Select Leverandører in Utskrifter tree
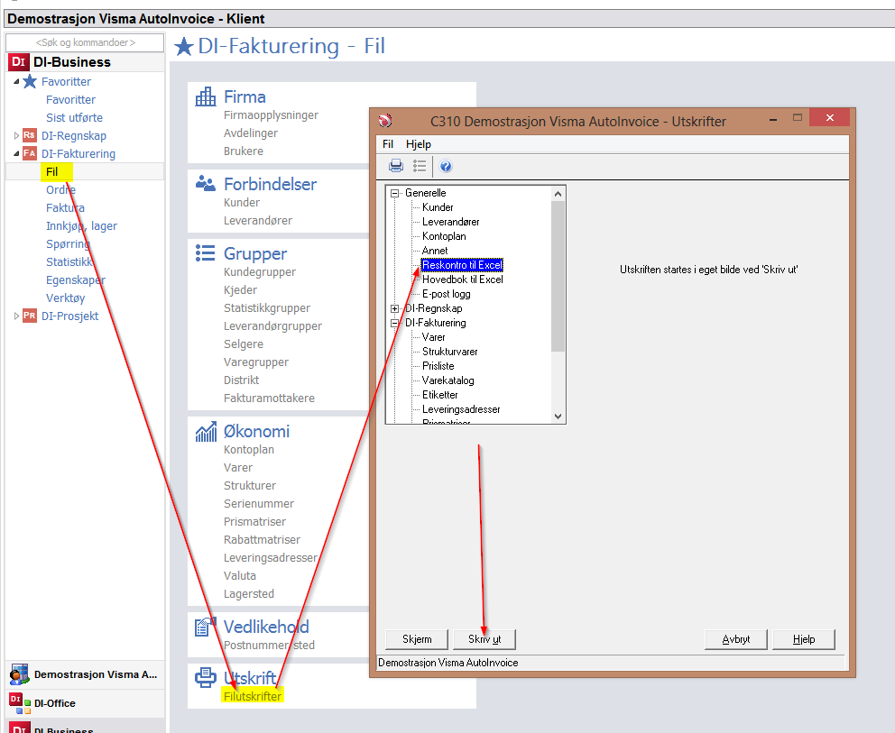 451,222
